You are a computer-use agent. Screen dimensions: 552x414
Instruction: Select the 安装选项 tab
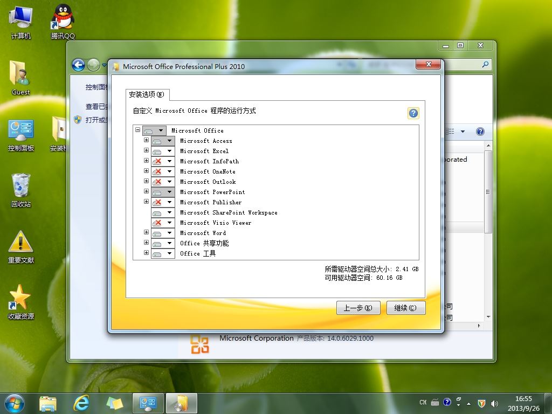(147, 94)
